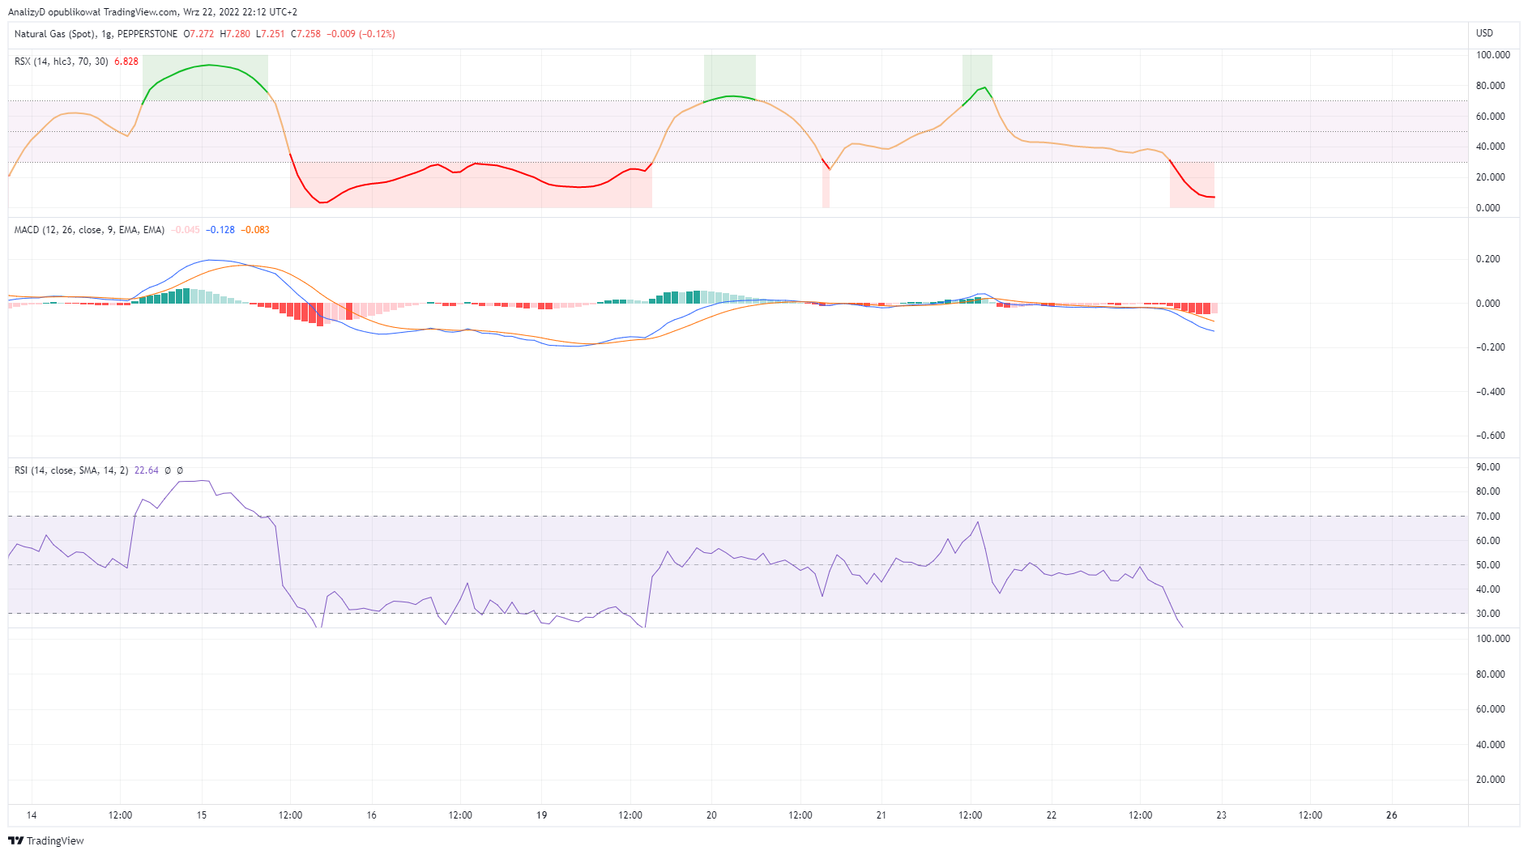Click −0.600 on the MACD scale
Screen dimensions: 1528x855
(x=1491, y=436)
